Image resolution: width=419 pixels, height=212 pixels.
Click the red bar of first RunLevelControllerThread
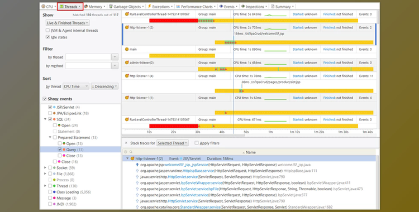173,21
